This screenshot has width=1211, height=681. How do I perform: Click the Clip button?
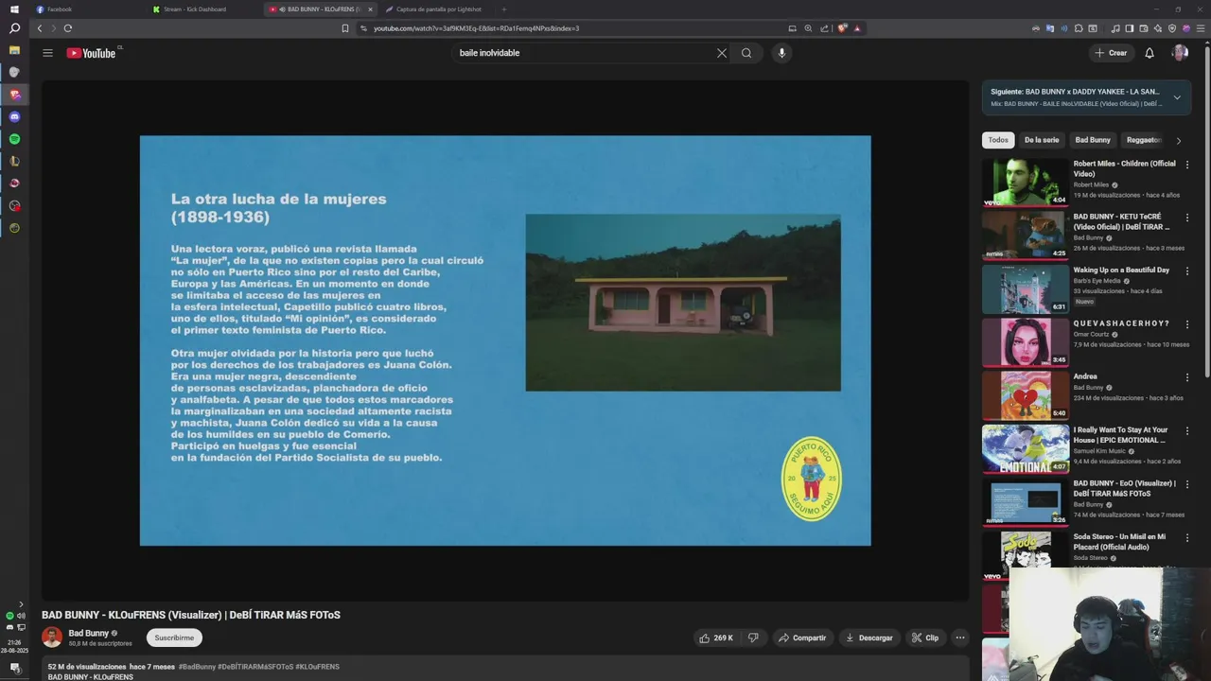pyautogui.click(x=925, y=637)
